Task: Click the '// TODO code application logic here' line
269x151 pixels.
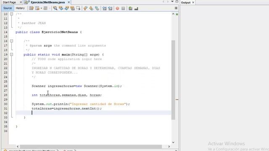Action: tap(67, 59)
